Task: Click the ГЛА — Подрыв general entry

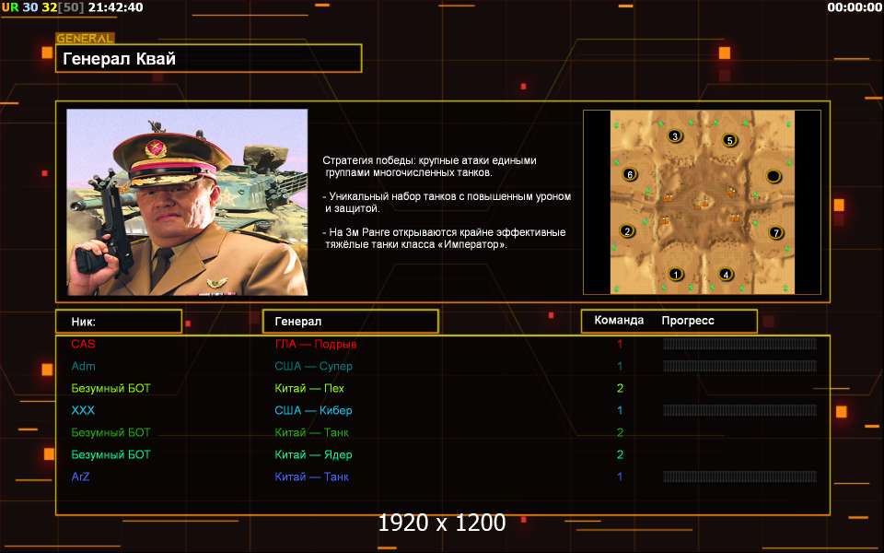Action: click(315, 344)
